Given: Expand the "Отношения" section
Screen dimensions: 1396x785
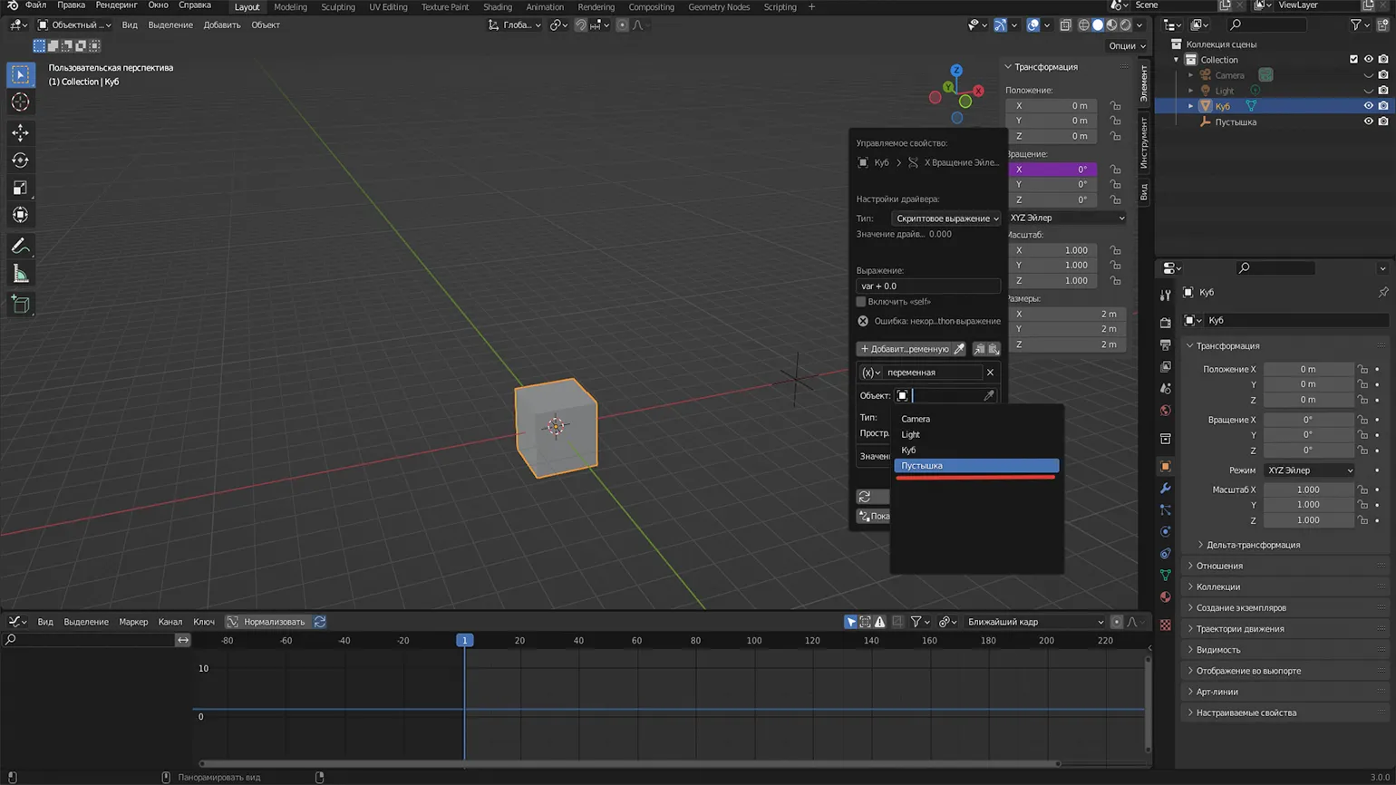Looking at the screenshot, I should 1219,566.
